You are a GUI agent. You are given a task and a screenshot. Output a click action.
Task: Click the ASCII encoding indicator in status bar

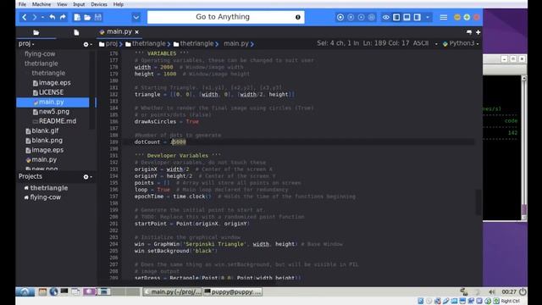click(421, 43)
